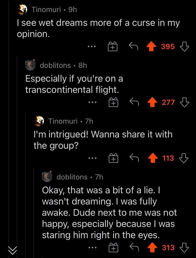Reply to Tinomuri's "I'm intrigued" comment
Viewport: 196px width, 258px height.
[x=134, y=158]
